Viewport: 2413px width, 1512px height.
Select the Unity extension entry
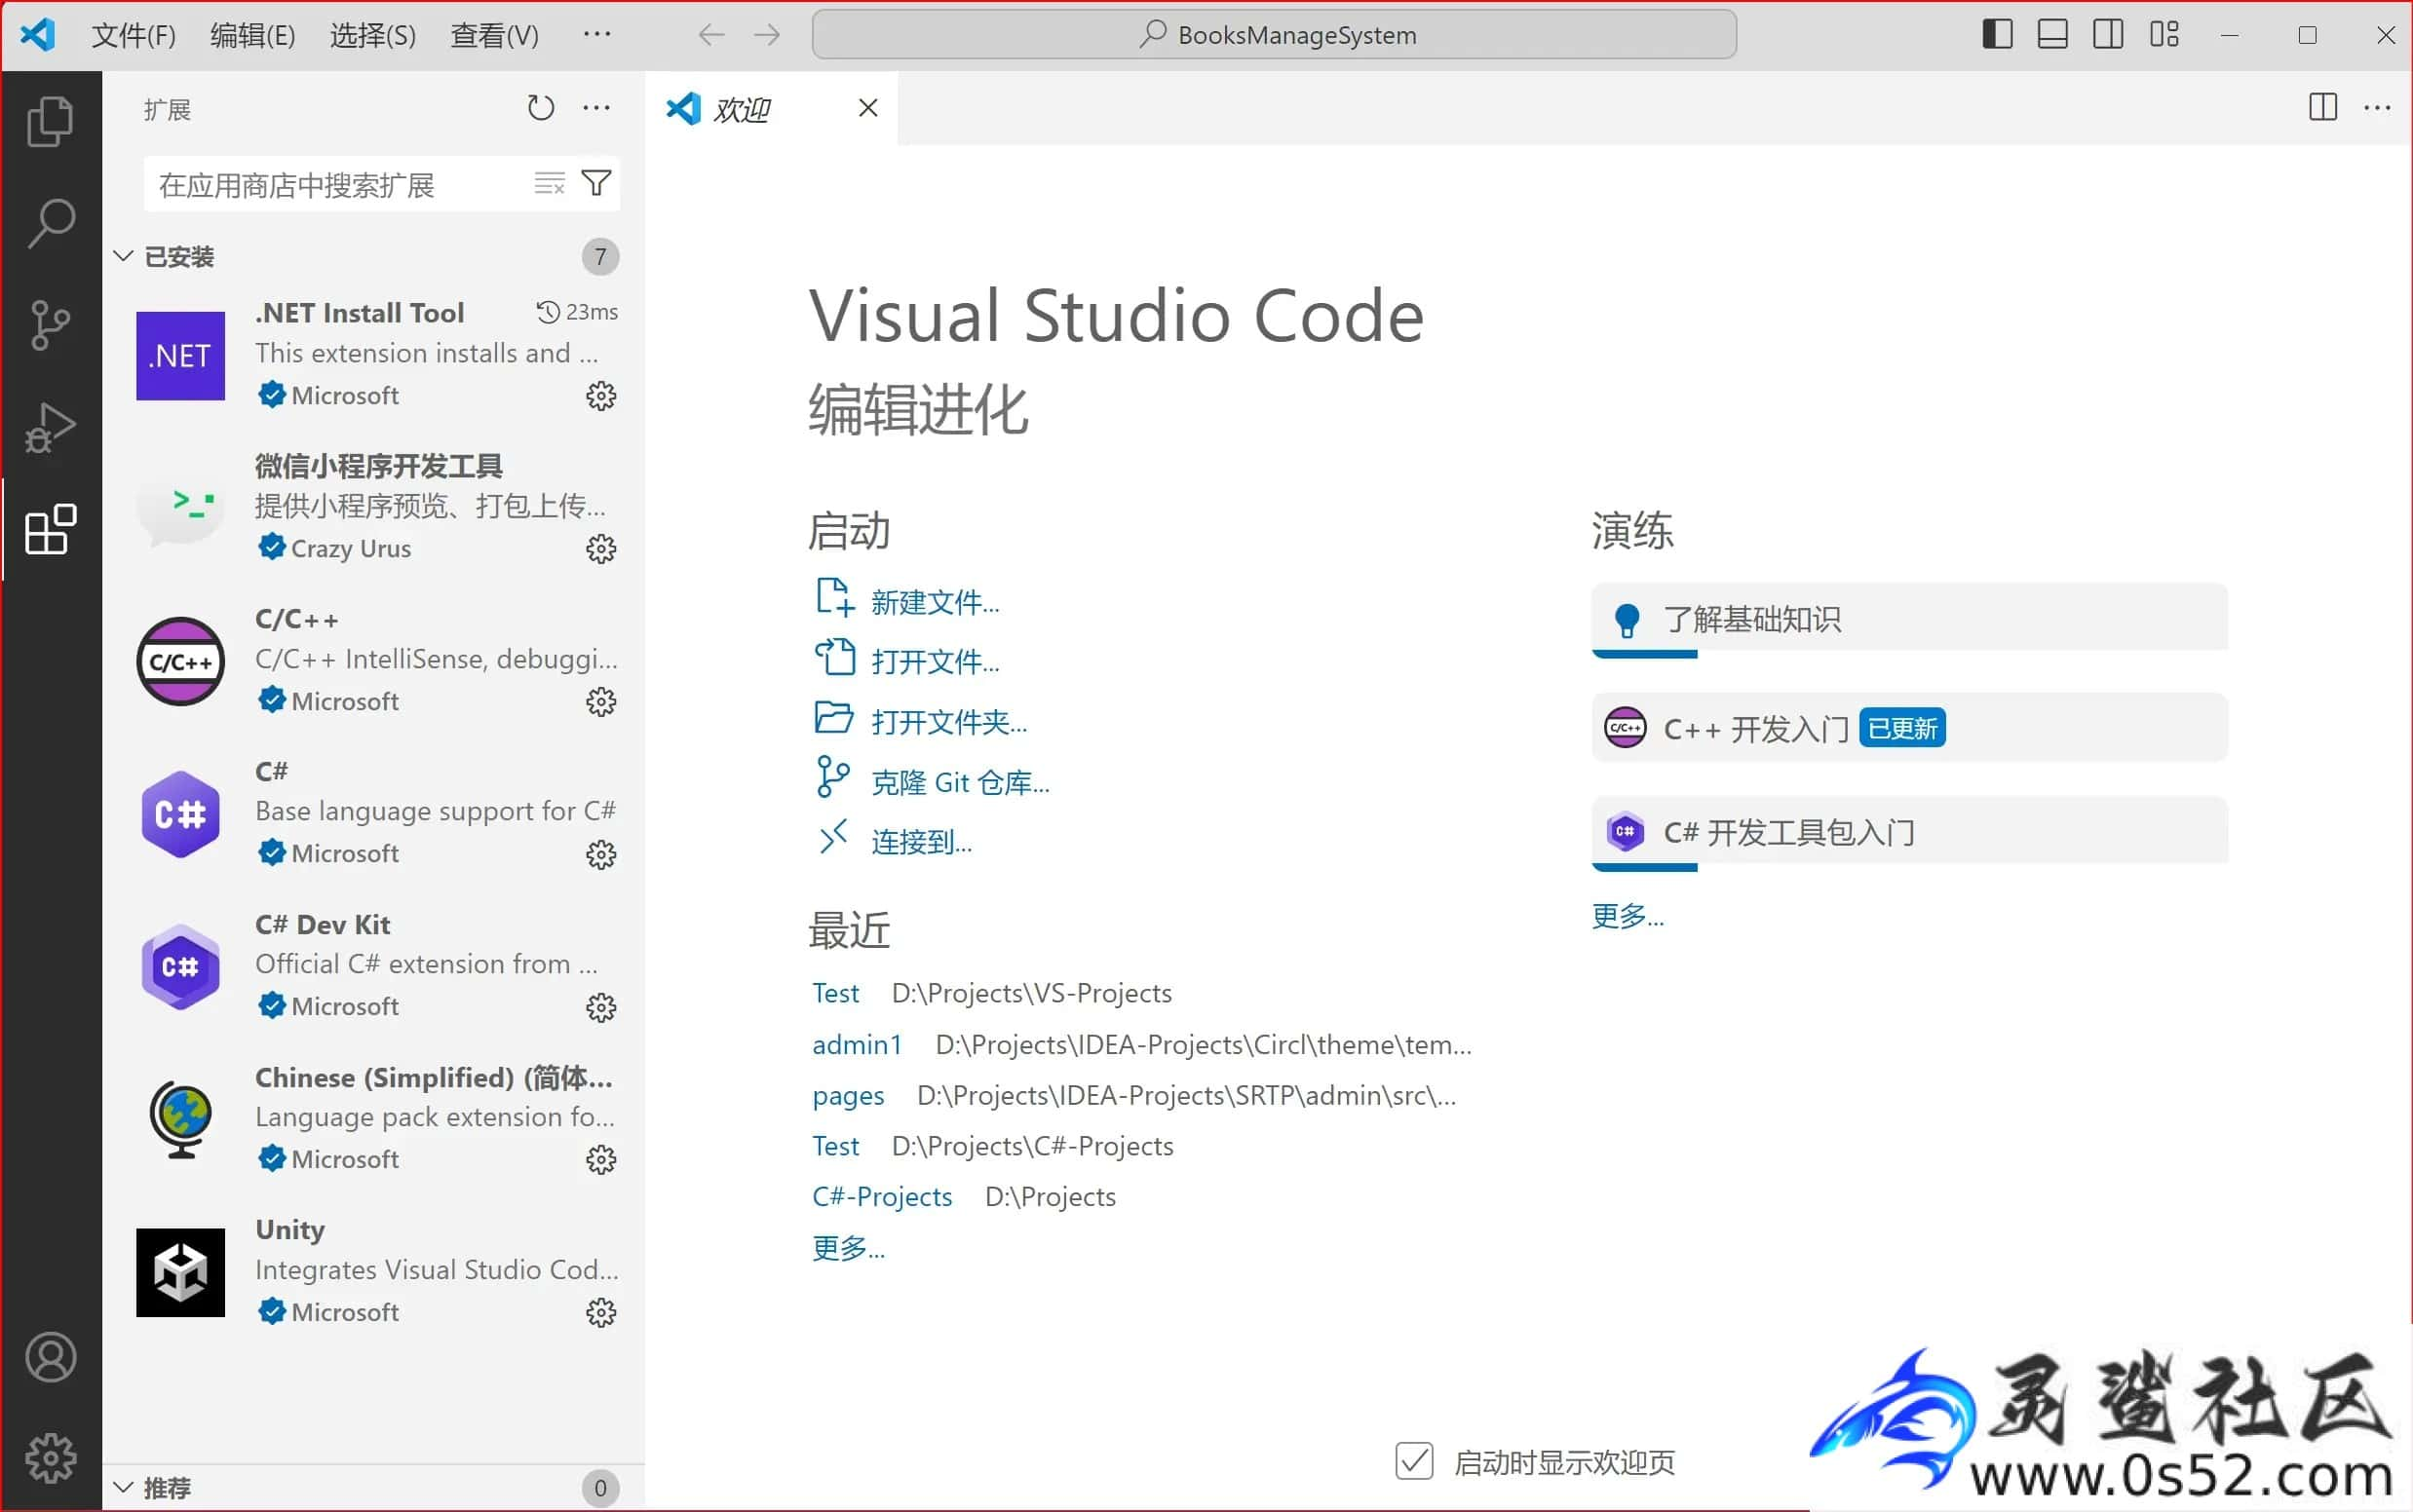(373, 1271)
